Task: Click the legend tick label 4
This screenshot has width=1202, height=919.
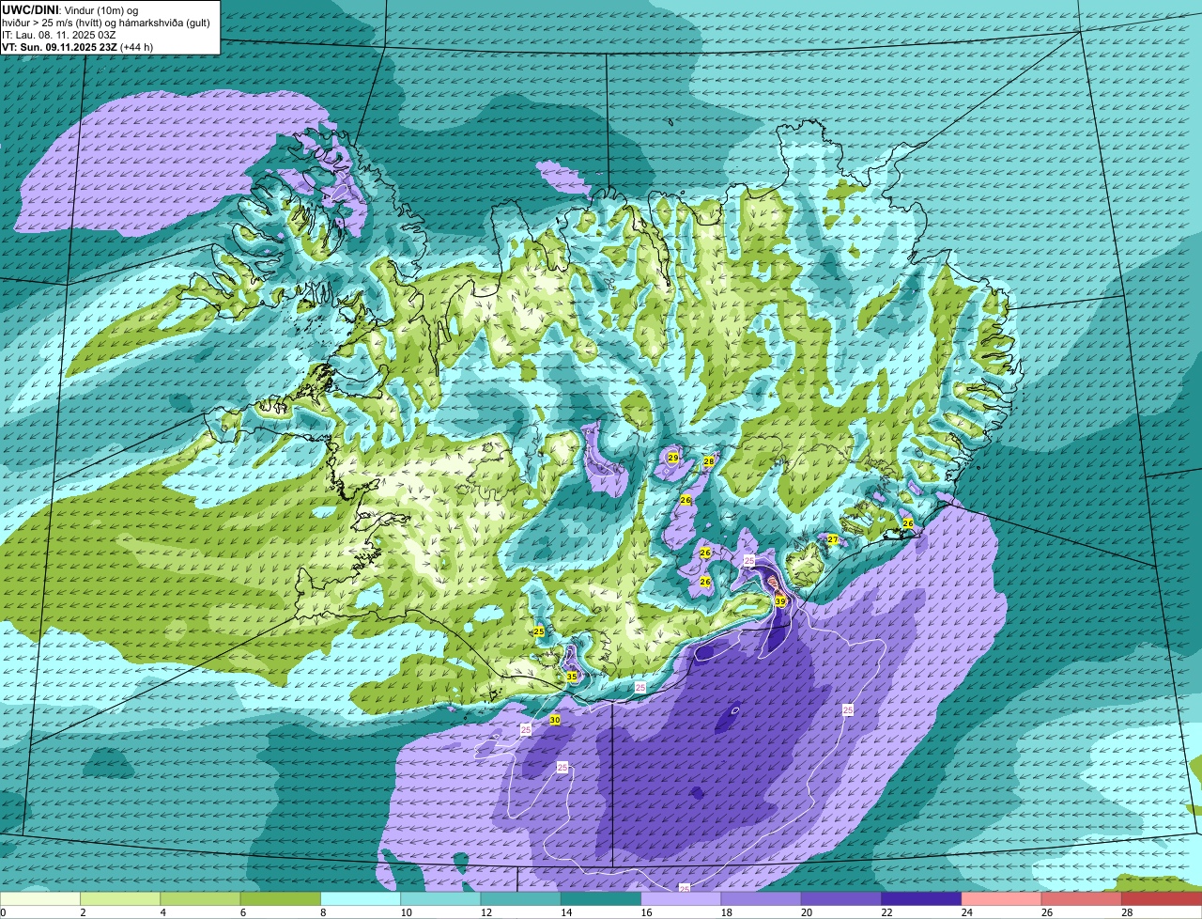Action: [x=162, y=912]
